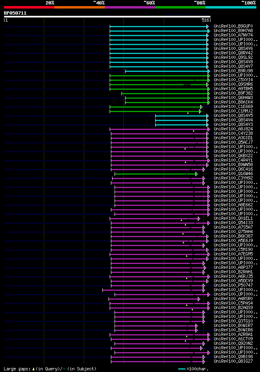The height and width of the screenshot is (372, 260).
Task: Select the UniRef100_C1E669 label
Action: 233,106
